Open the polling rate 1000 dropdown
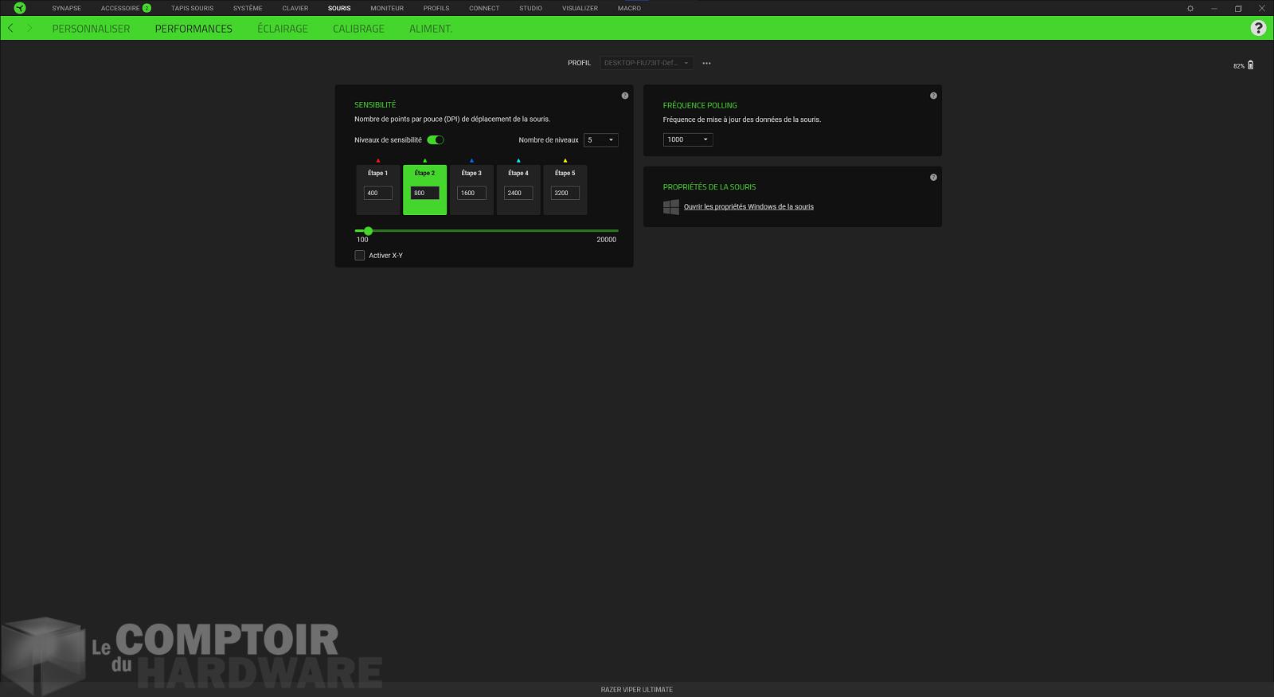The width and height of the screenshot is (1274, 697). (x=688, y=139)
